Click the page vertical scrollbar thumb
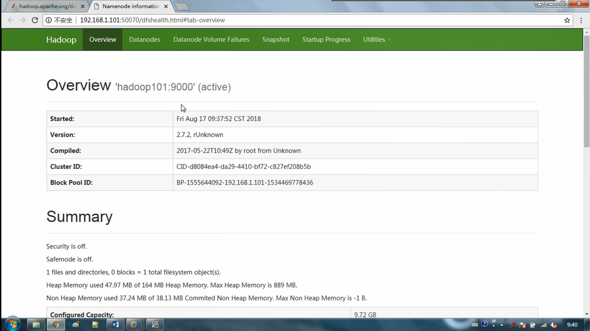 (x=587, y=92)
